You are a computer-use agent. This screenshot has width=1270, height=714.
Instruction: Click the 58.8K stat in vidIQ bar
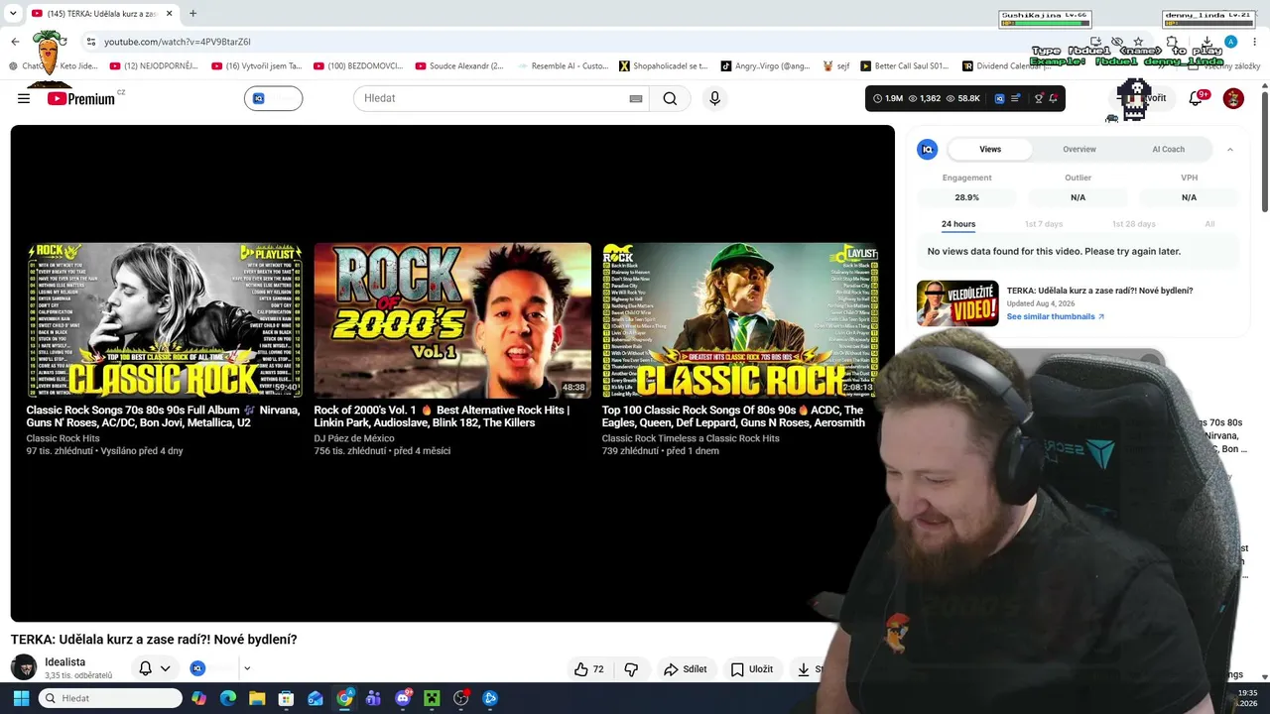(x=963, y=98)
